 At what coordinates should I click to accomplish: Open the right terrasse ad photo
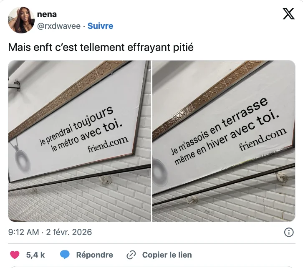click(224, 141)
